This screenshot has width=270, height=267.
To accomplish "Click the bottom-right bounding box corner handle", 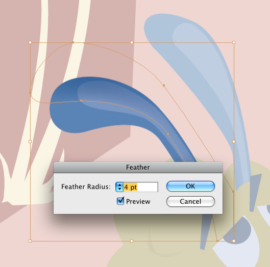I will tap(234, 241).
